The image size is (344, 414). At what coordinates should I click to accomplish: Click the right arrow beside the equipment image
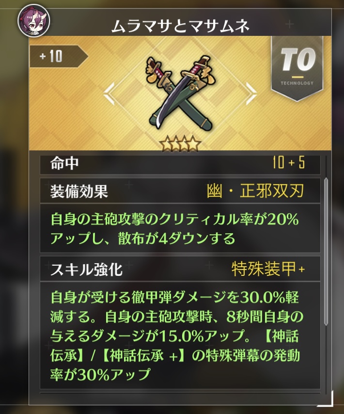[x=251, y=93]
